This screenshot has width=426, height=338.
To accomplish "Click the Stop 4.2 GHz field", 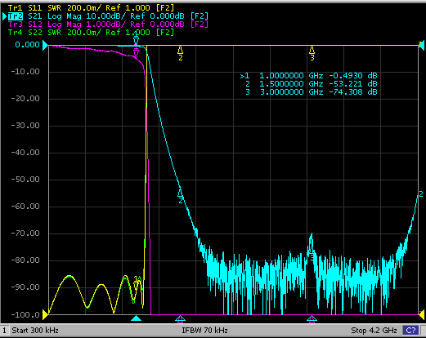I will pyautogui.click(x=374, y=331).
